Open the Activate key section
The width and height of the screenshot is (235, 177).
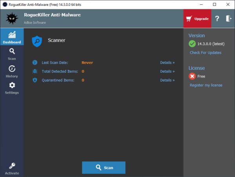[x=12, y=169]
